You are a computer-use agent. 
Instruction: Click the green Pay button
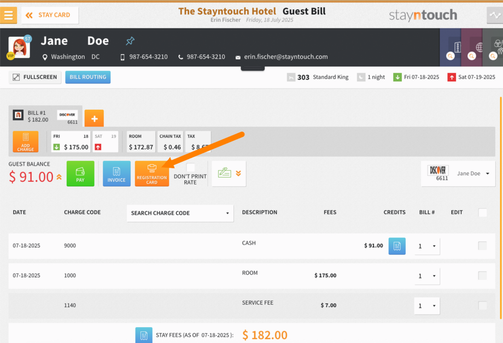(x=80, y=174)
